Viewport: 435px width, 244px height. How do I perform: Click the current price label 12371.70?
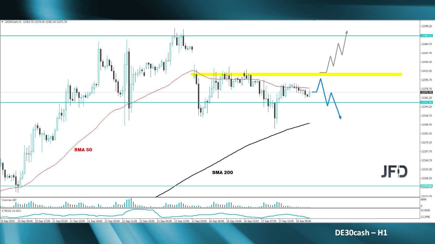[426, 92]
